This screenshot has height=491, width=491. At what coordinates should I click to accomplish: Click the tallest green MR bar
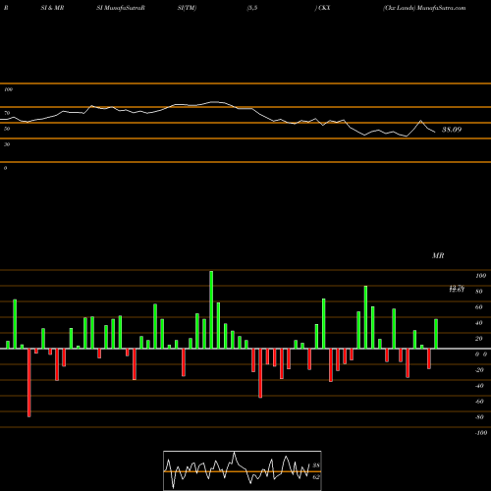click(x=211, y=309)
